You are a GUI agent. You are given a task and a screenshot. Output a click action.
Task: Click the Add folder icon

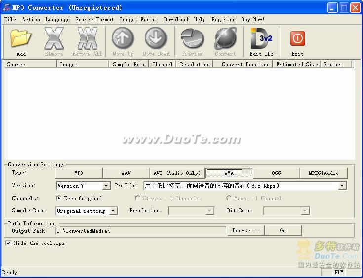[x=21, y=39]
